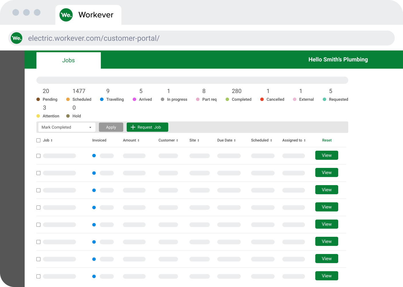Viewport: 403px width, 287px height.
Task: Switch to the Jobs tab
Action: (69, 60)
